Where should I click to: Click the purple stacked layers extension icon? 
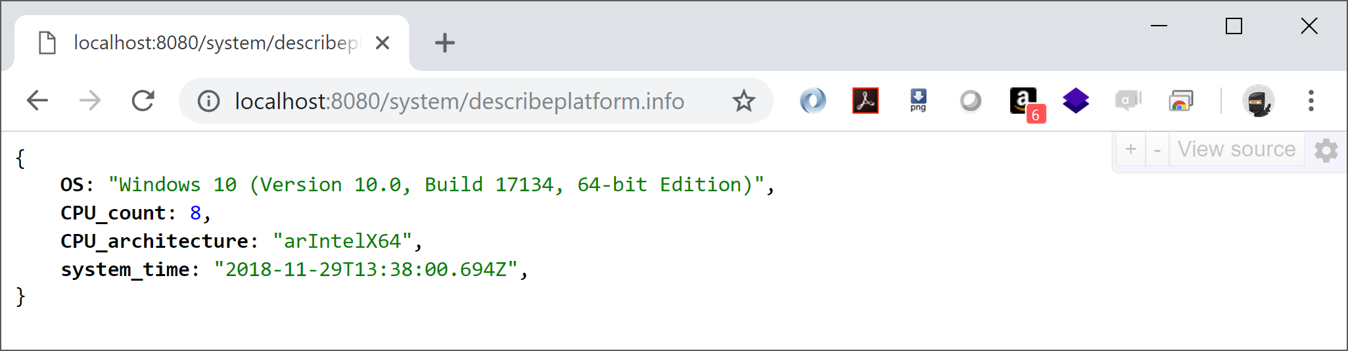[1076, 101]
